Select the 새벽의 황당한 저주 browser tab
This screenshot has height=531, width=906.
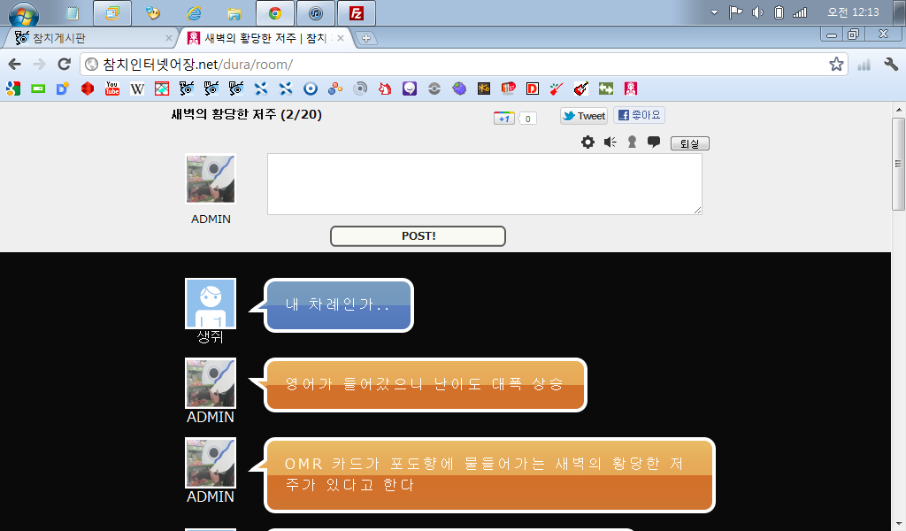[261, 38]
